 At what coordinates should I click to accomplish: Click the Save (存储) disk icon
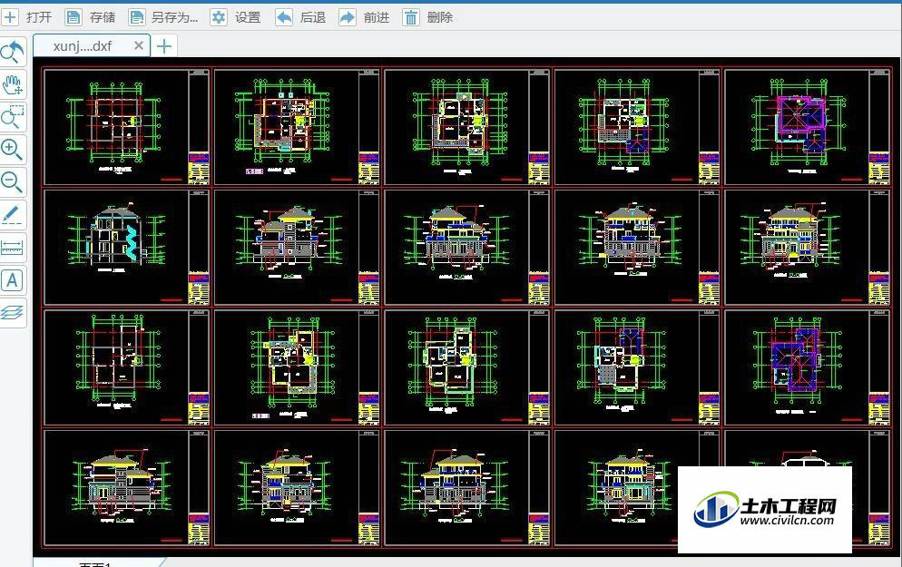tap(74, 17)
